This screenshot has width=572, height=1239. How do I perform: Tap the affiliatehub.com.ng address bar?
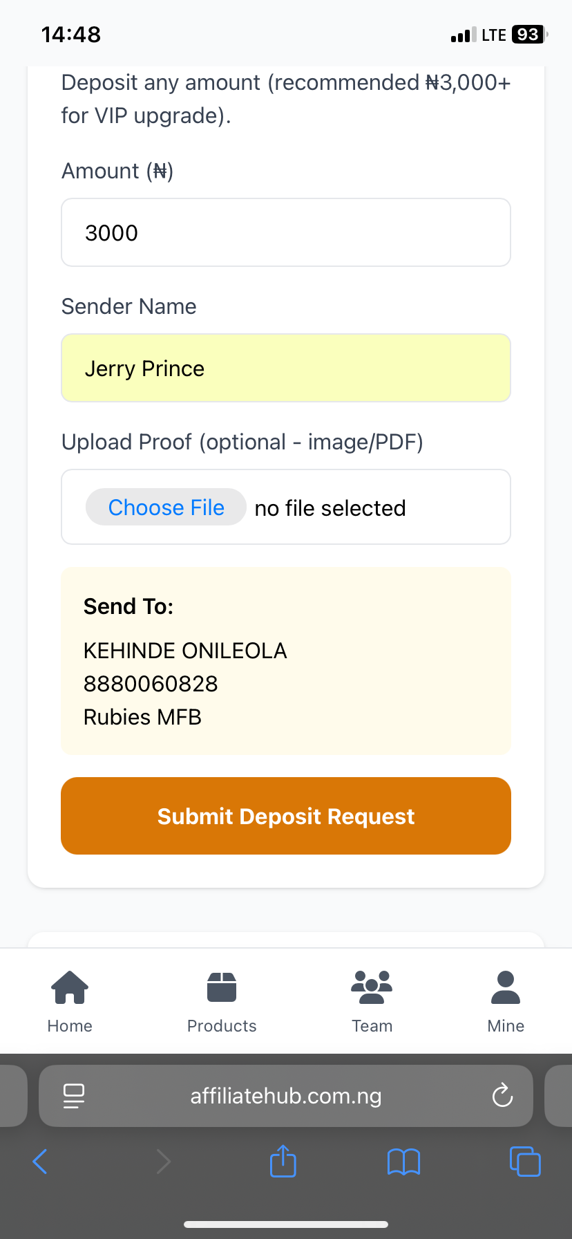coord(286,1096)
